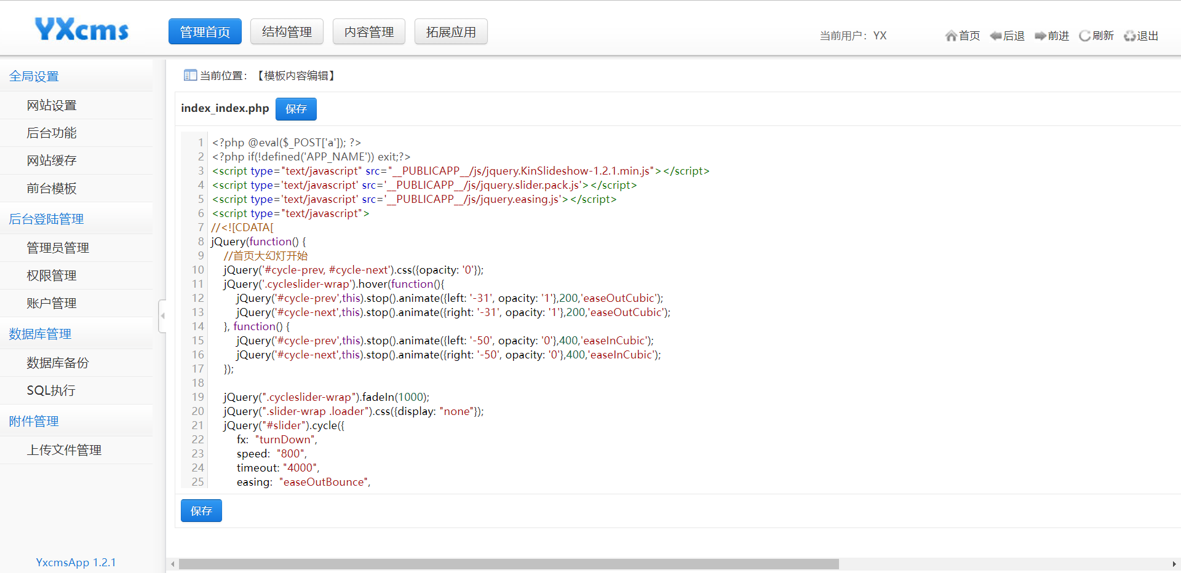Image resolution: width=1181 pixels, height=573 pixels.
Task: Click the horizontal scrollbar left arrow
Action: coord(173,564)
